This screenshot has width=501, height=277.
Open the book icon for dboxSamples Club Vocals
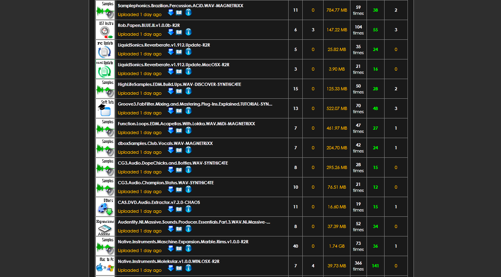179,150
